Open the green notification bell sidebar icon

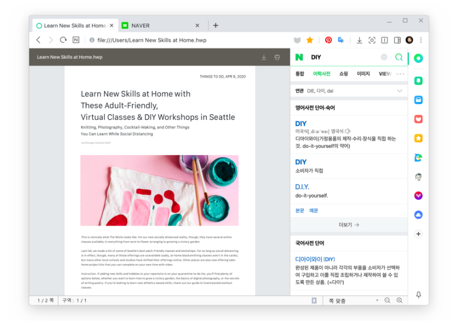coord(418,81)
